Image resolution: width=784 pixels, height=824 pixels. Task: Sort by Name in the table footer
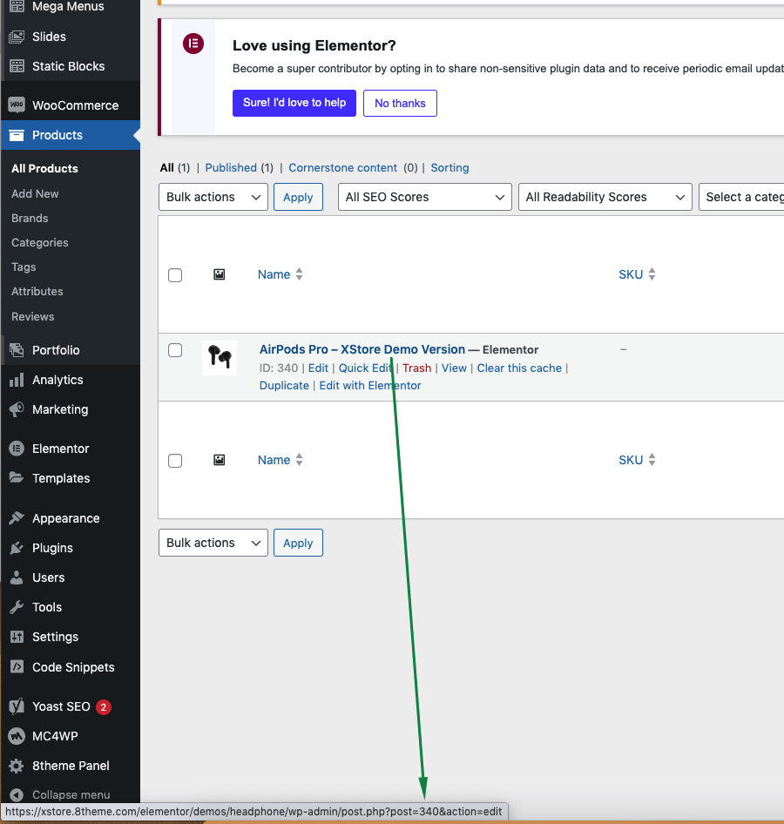(x=280, y=460)
